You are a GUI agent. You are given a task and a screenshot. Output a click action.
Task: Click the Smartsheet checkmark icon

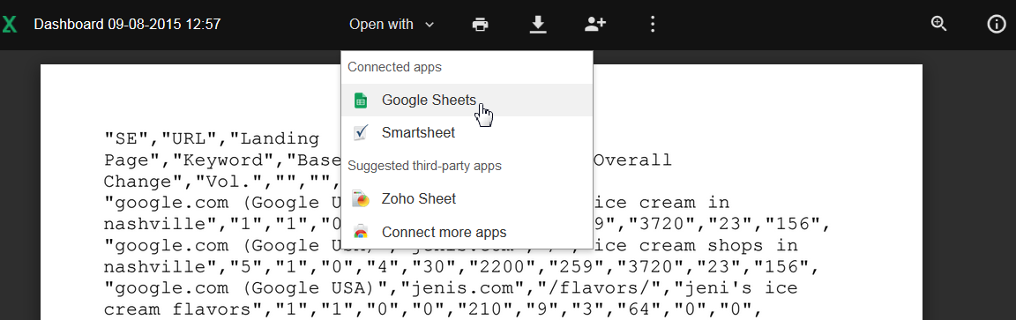[x=360, y=133]
